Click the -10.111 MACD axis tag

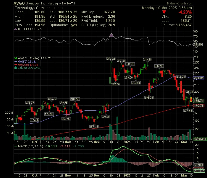[x=199, y=171]
